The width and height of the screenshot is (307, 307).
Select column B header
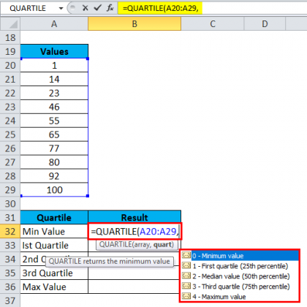tap(134, 24)
